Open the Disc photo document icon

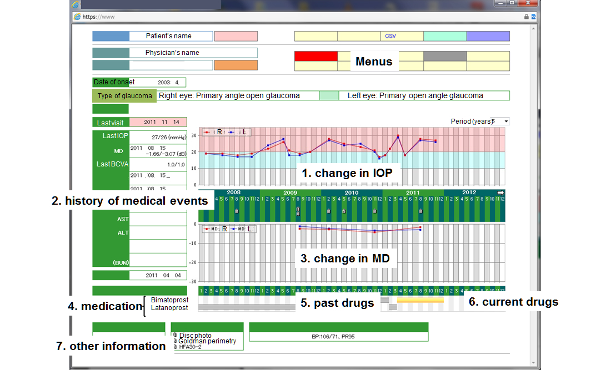point(175,335)
